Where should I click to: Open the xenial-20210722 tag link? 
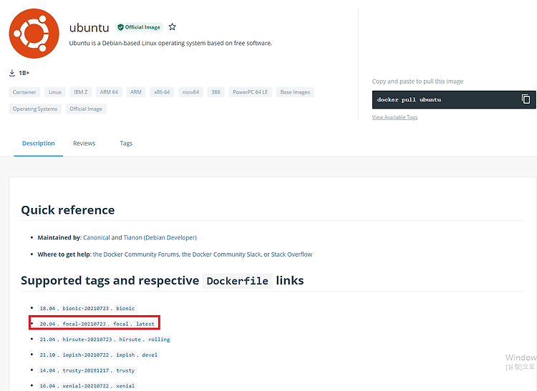86,386
